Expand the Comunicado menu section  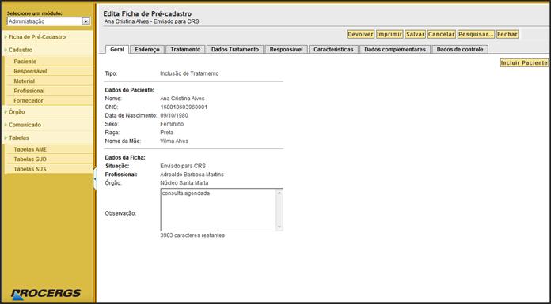coord(25,125)
